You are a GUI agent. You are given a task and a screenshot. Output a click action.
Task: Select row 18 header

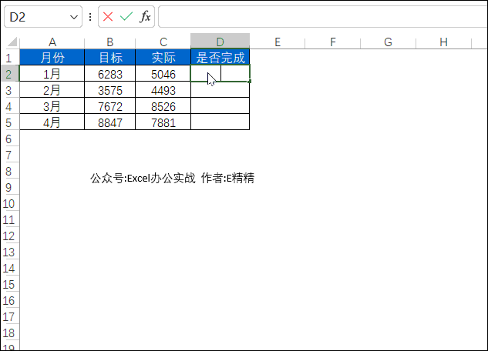pos(8,333)
